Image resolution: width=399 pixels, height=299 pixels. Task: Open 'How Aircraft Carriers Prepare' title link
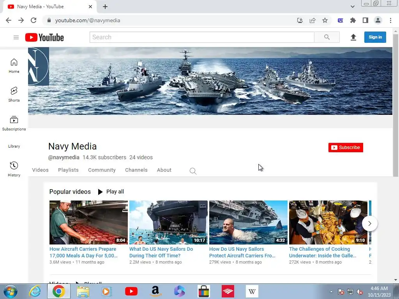click(83, 252)
